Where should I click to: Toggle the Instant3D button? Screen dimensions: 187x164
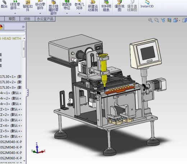147,4
